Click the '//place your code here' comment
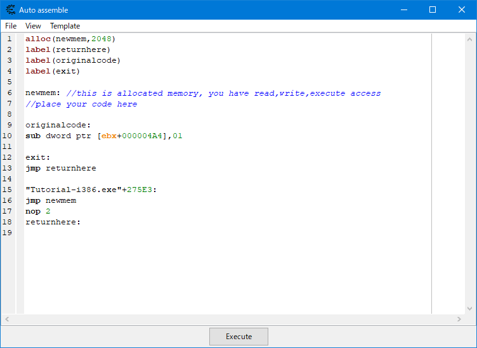Screen dimensions: 477x348 81,104
